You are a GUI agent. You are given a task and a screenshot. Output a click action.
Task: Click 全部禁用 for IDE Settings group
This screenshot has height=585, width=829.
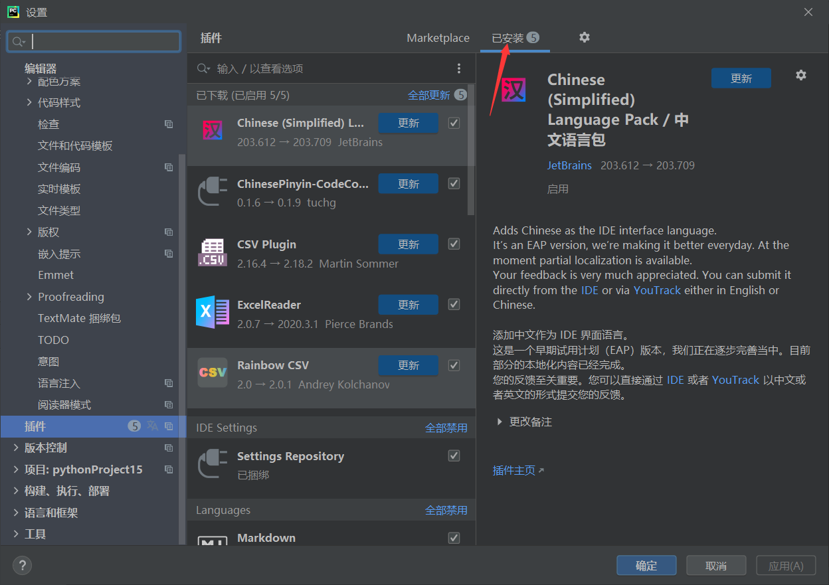pyautogui.click(x=446, y=428)
